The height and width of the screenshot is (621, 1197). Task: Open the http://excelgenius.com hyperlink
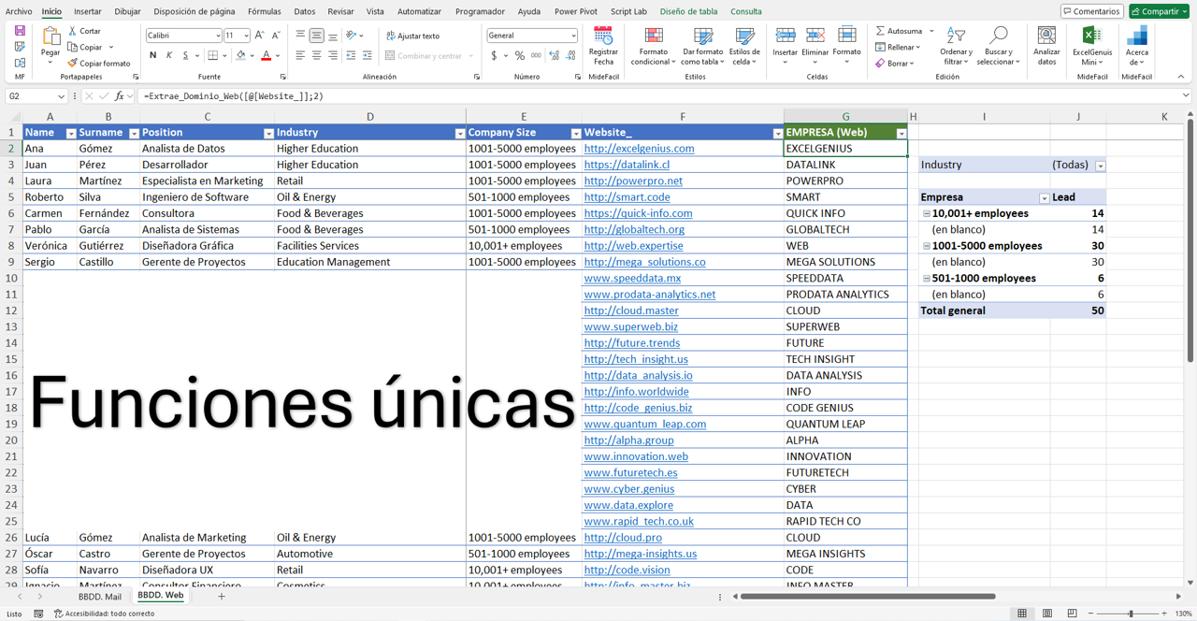coord(639,148)
